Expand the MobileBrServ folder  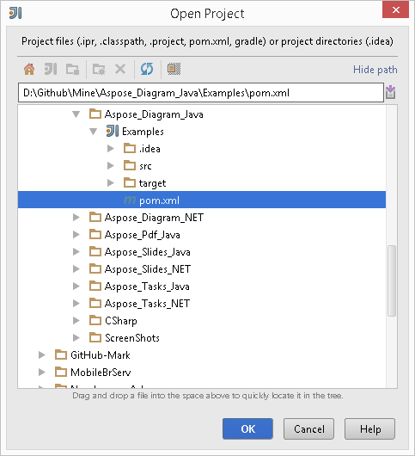(42, 372)
